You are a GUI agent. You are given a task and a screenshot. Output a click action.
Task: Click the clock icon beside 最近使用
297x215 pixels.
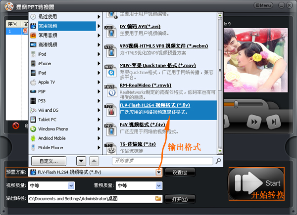33,17
